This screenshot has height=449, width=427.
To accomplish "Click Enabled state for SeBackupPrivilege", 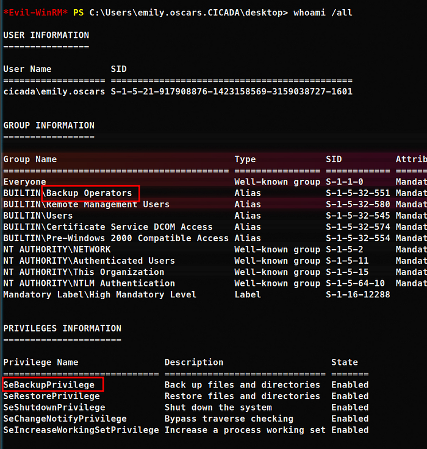I will tap(350, 385).
